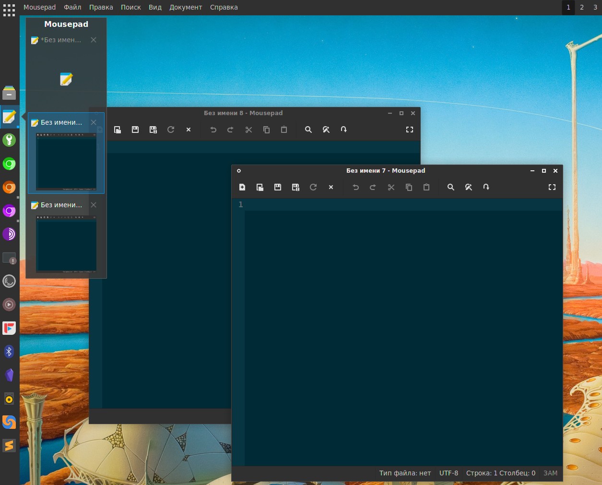This screenshot has height=485, width=602.
Task: Undo in window 8 toolbar
Action: coord(213,130)
